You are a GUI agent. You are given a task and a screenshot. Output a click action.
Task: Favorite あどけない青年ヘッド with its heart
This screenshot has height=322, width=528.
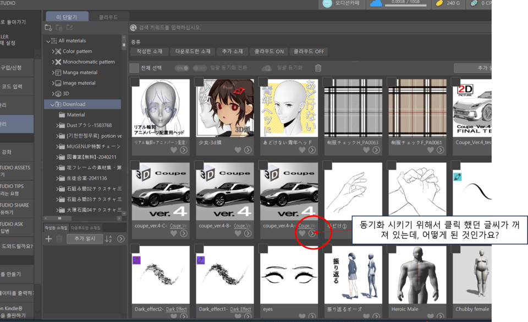point(302,149)
